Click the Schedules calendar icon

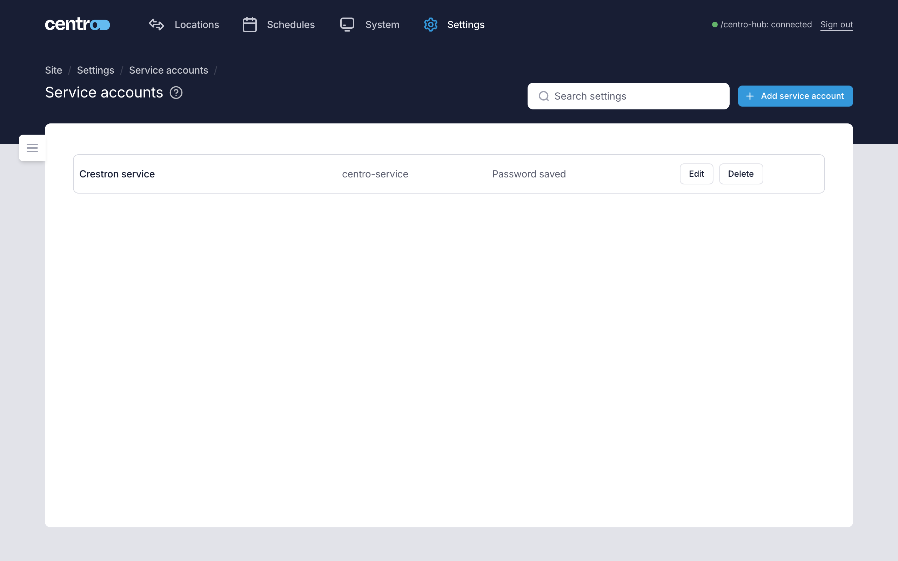[250, 25]
